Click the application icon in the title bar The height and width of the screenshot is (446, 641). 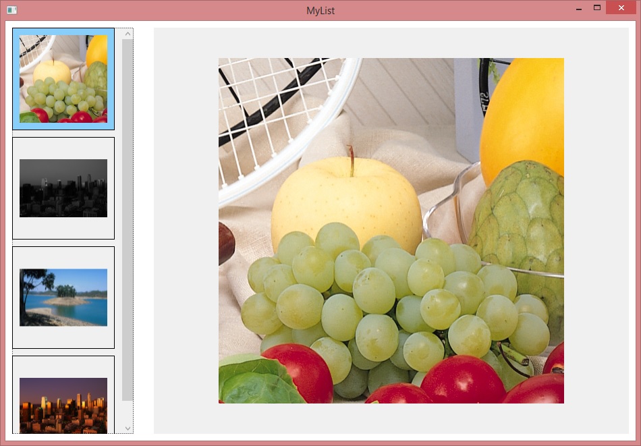pyautogui.click(x=11, y=9)
